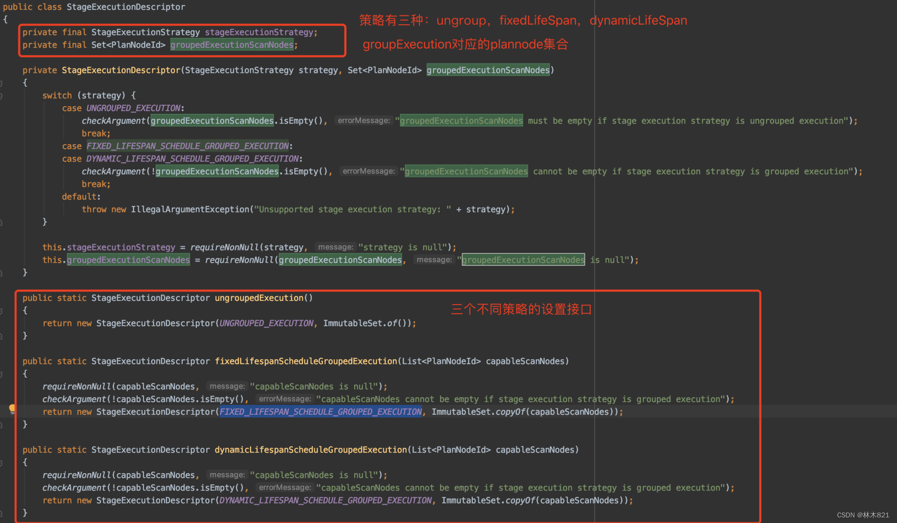The height and width of the screenshot is (523, 897).
Task: Click the message hint before "strategy is null"
Action: click(335, 247)
